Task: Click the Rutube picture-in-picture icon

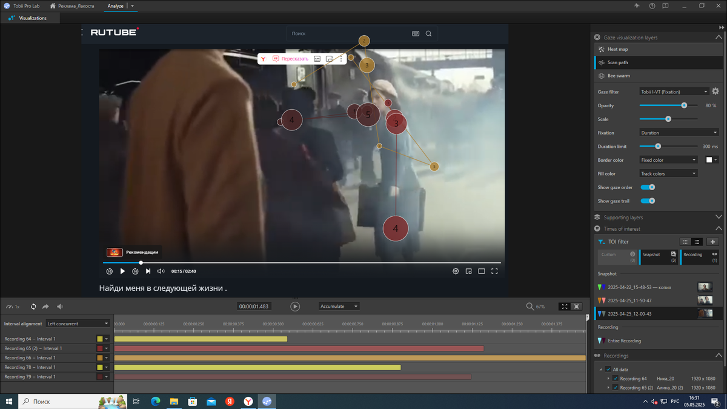Action: click(469, 271)
